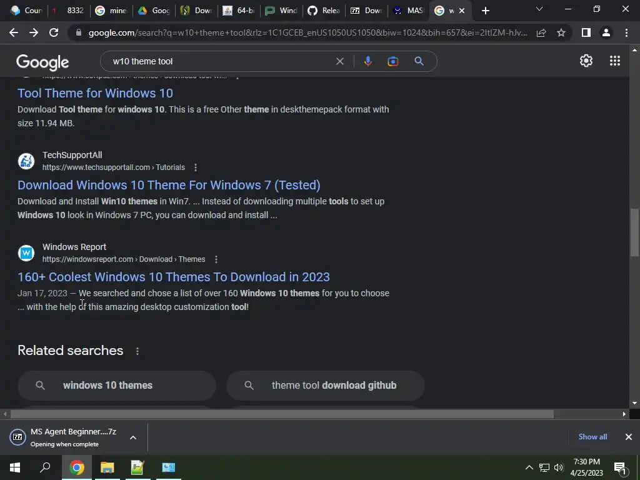Open the taskbar clock showing 7:30 PM
Screen dimensions: 640x480
[586, 467]
